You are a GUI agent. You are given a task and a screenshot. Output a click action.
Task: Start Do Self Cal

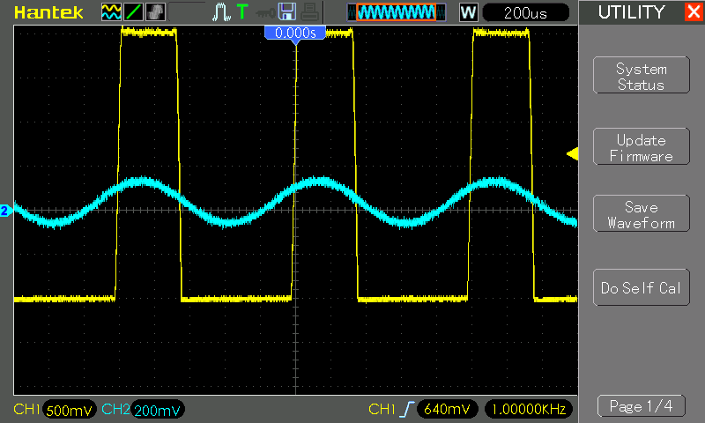click(x=642, y=287)
